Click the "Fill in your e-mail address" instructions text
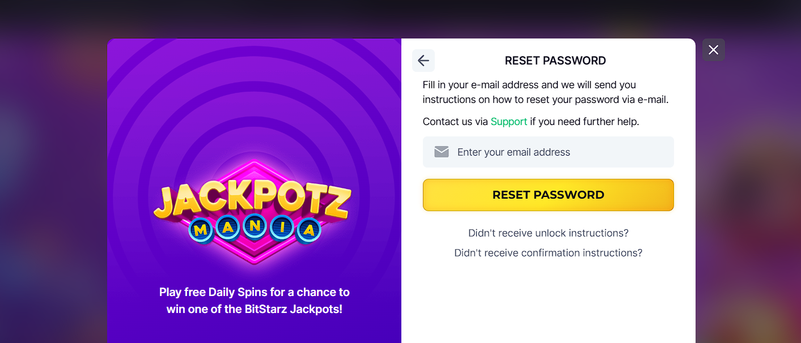Viewport: 801px width, 343px height. click(545, 92)
